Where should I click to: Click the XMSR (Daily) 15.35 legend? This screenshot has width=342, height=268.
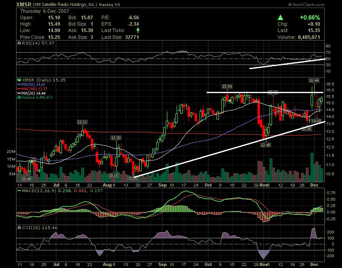(44, 80)
